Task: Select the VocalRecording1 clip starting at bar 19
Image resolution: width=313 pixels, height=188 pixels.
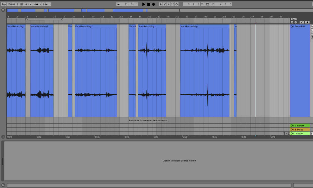Action: pos(205,71)
